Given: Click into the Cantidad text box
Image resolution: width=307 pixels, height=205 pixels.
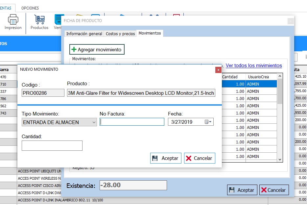Looking at the screenshot, I should point(52,145).
